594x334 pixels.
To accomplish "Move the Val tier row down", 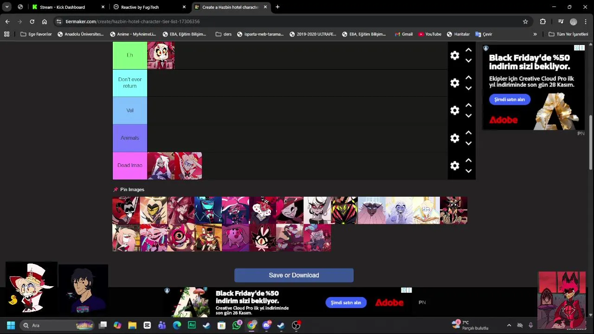I will 468,116.
